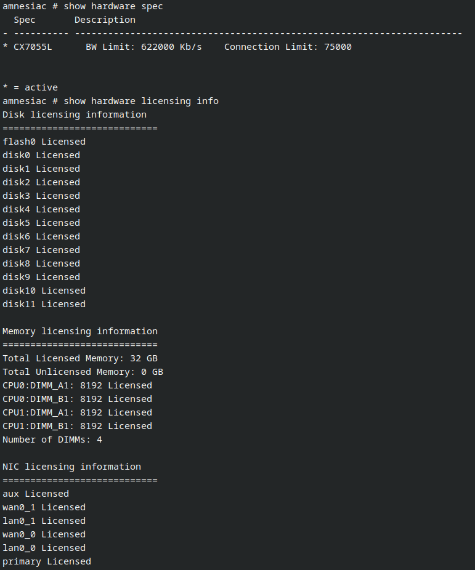Viewport: 475px width, 570px height.
Task: Click the 'primary Licensed' line
Action: coord(47,561)
